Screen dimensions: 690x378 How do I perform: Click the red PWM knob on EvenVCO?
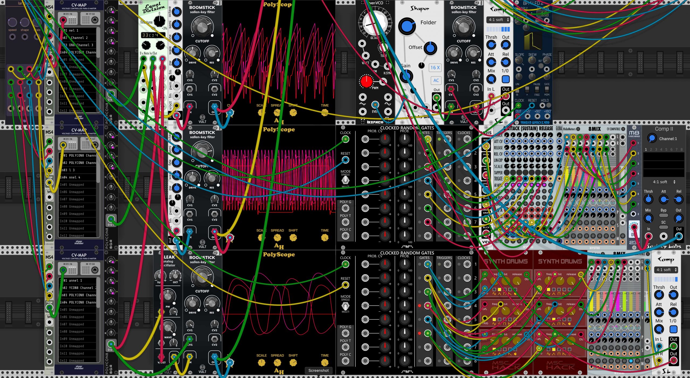366,81
